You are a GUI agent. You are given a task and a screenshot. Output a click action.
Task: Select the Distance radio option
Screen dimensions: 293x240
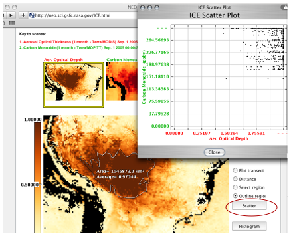[x=235, y=179]
